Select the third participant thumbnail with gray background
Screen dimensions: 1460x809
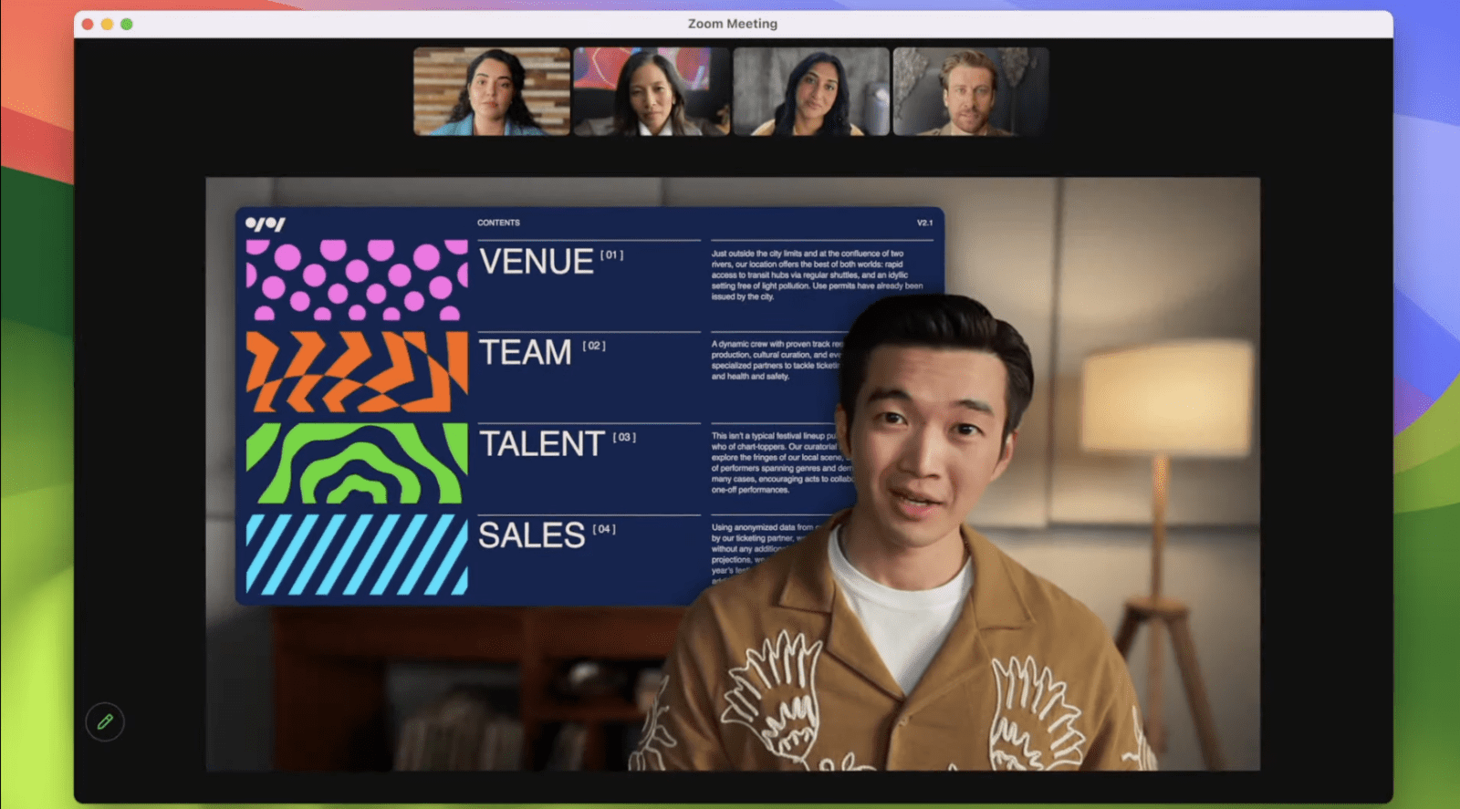[811, 91]
